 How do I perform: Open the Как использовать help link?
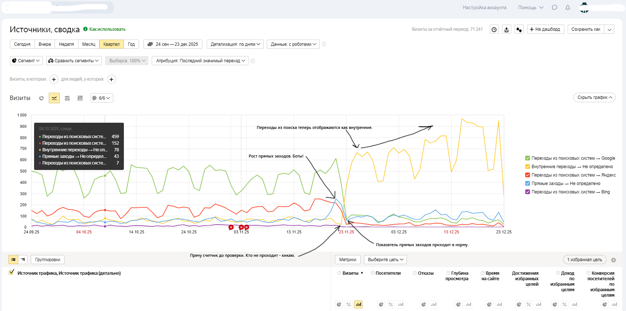click(107, 29)
